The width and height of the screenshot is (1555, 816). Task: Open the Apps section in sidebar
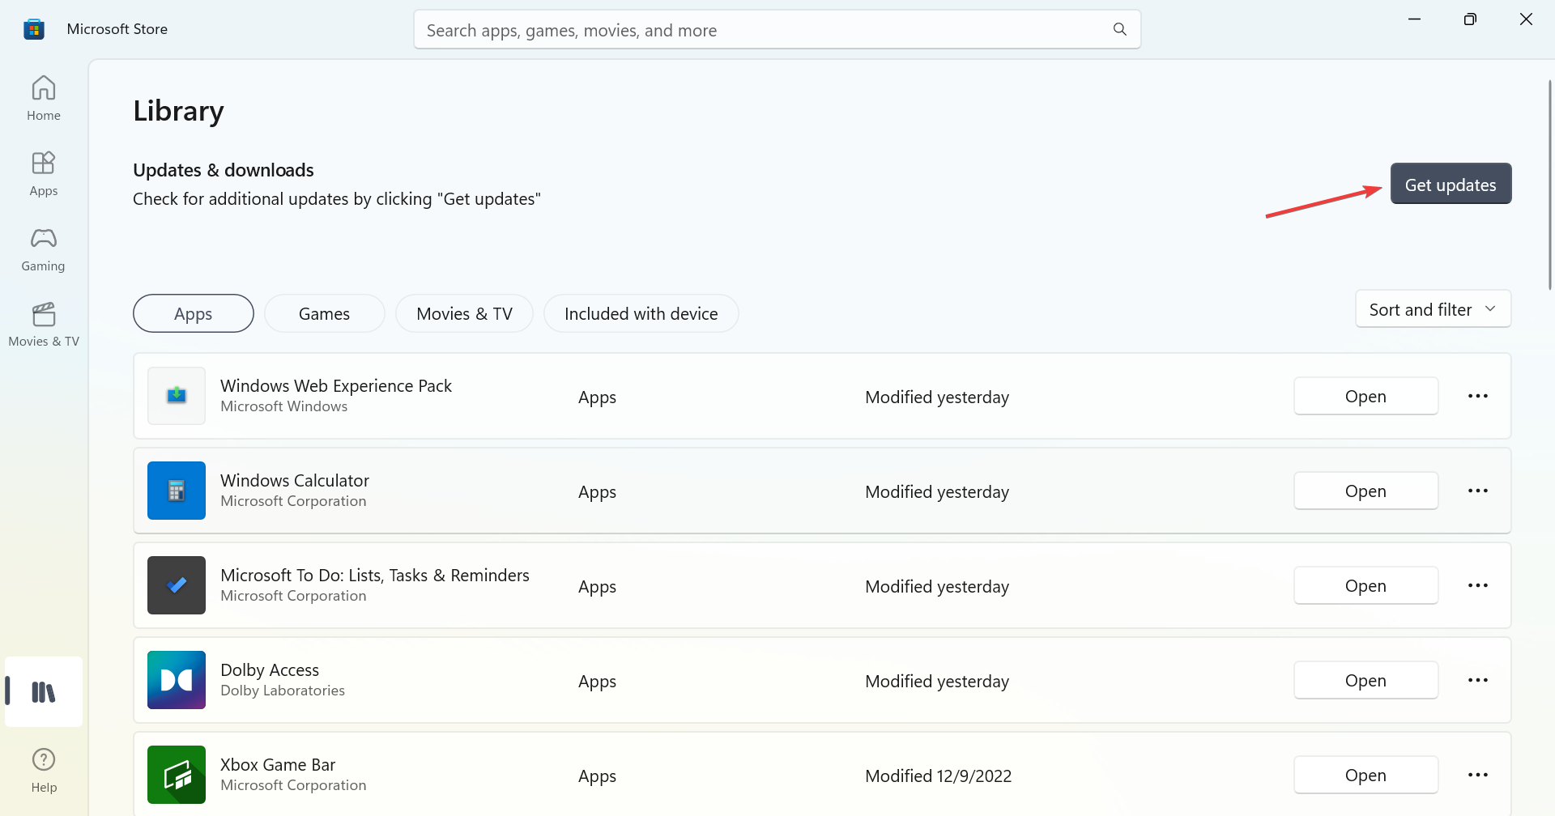click(44, 173)
